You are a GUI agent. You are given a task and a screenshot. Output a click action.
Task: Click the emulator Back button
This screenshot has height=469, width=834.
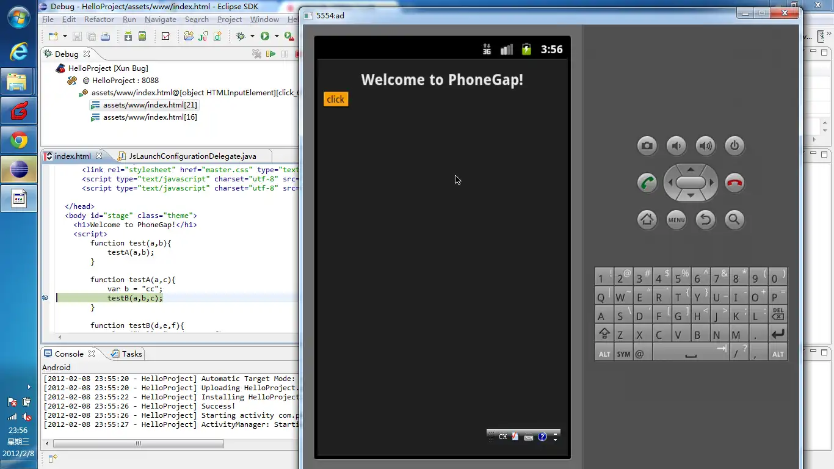pyautogui.click(x=706, y=219)
